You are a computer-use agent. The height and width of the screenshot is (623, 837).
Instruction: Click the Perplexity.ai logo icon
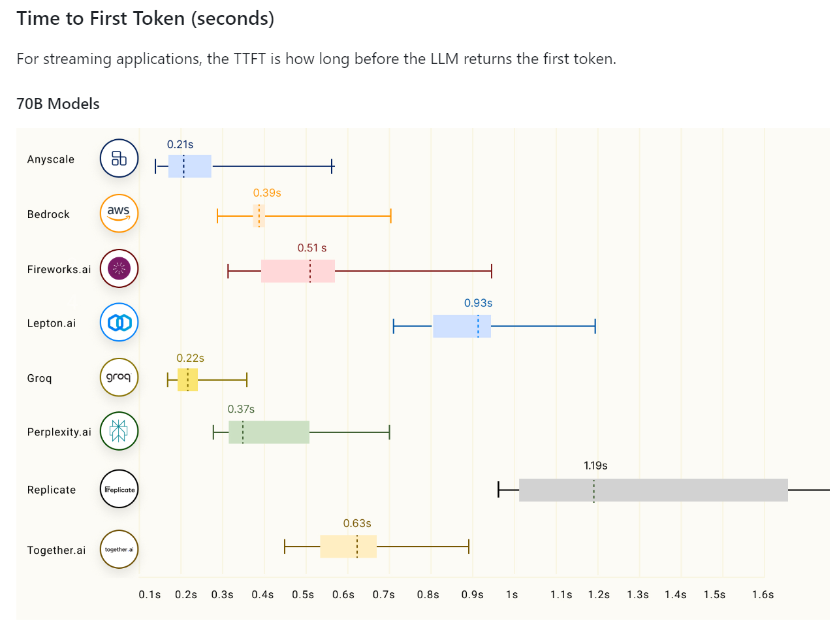[119, 431]
